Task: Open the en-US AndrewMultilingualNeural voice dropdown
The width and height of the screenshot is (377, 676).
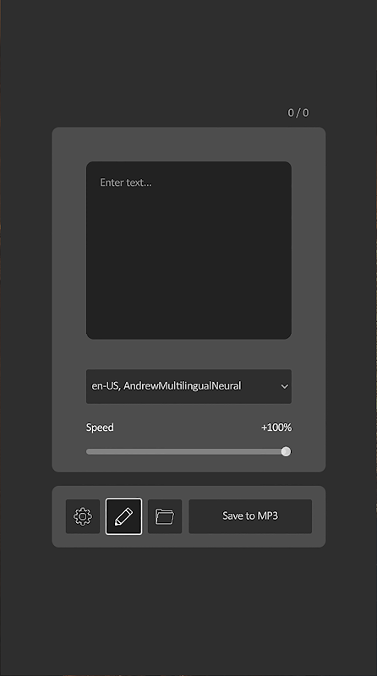Action: [x=188, y=386]
